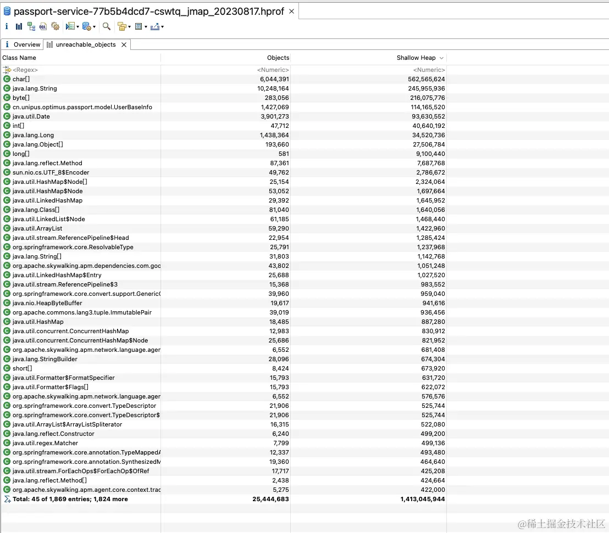609x533 pixels.
Task: Expand the Group result dropdown arrow
Action: pos(129,27)
